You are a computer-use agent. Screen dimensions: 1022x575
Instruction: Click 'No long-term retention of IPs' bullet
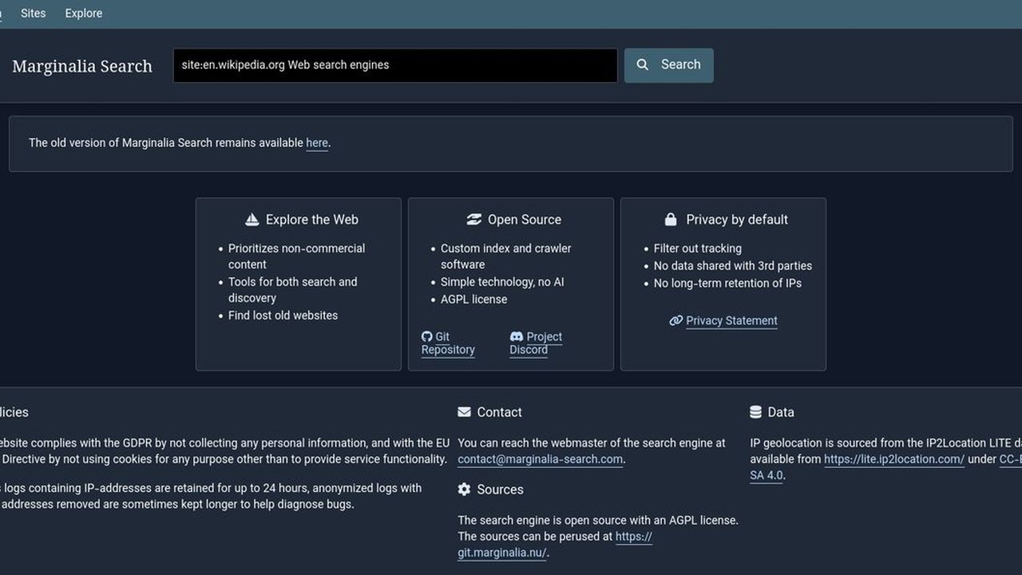click(x=727, y=284)
